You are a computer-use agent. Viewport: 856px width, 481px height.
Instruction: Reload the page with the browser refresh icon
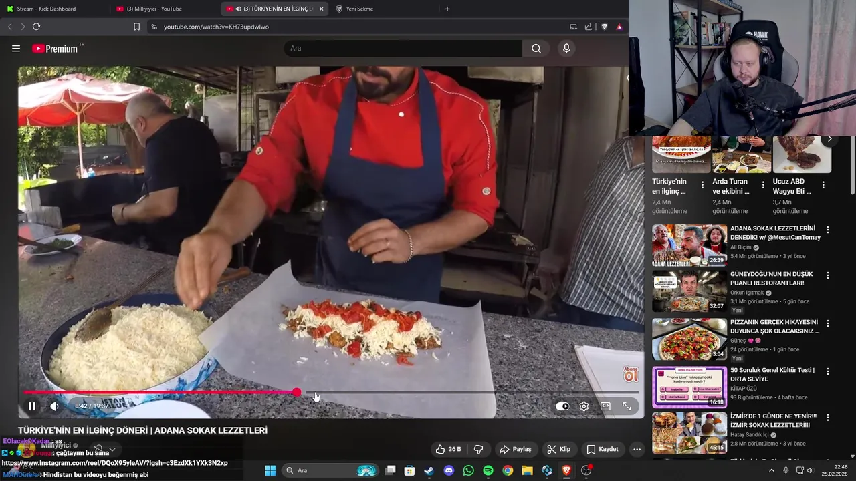click(36, 27)
